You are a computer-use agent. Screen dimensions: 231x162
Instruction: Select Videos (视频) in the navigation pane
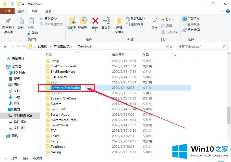pyautogui.click(x=14, y=79)
